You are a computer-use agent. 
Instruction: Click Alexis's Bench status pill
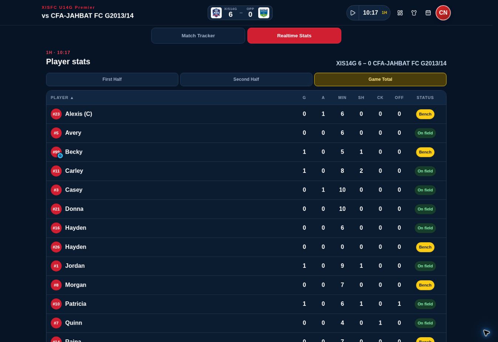coord(425,114)
